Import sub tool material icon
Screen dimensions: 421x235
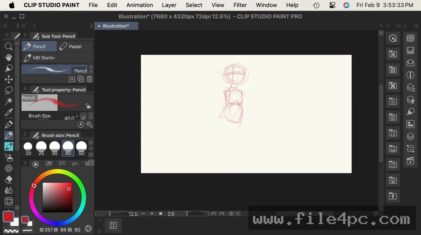pyautogui.click(x=72, y=79)
